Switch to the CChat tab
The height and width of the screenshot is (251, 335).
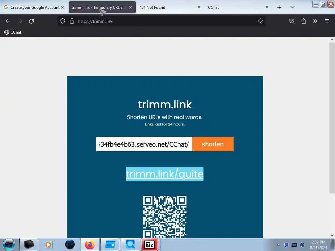pyautogui.click(x=238, y=8)
